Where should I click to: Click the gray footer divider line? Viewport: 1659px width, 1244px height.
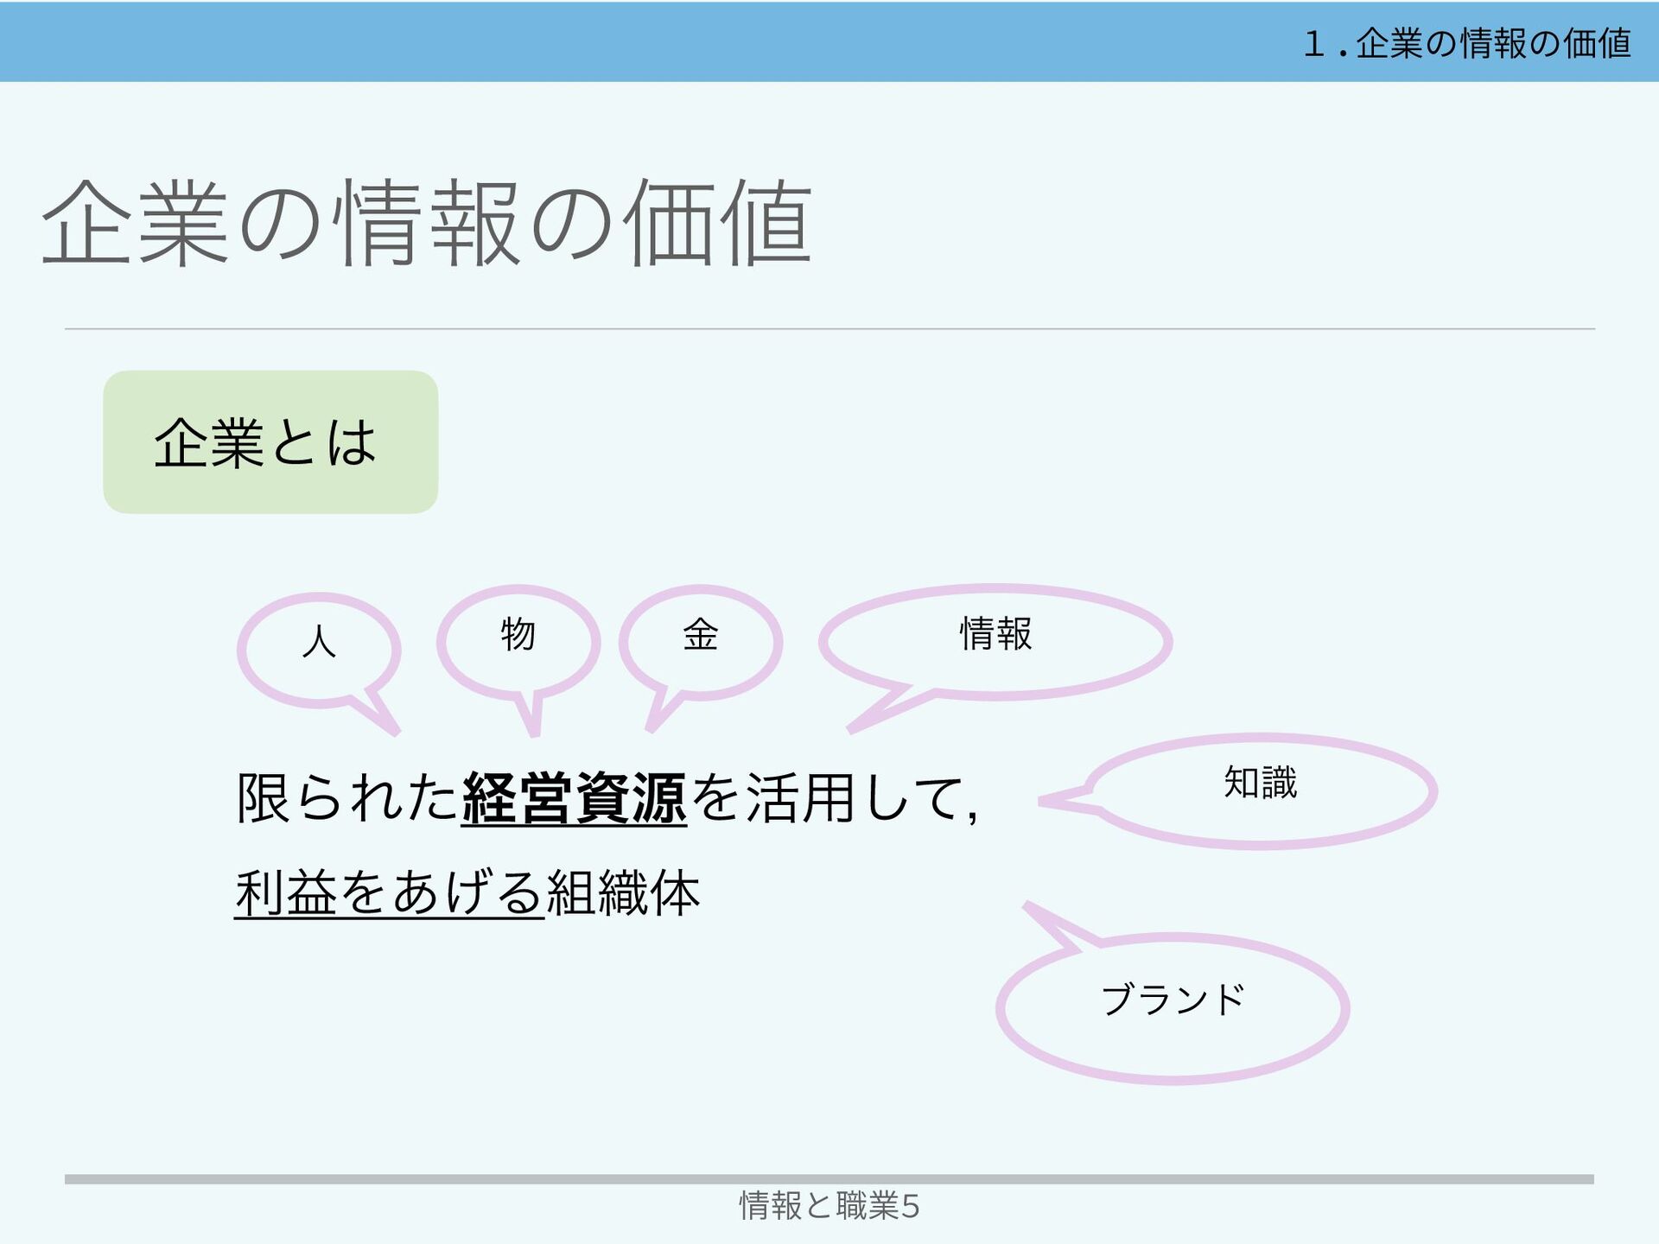(x=829, y=1178)
